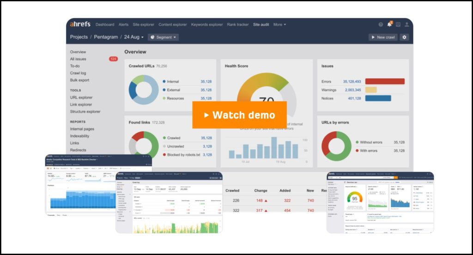The height and width of the screenshot is (255, 473).
Task: Open To-do in the sidebar
Action: pyautogui.click(x=75, y=66)
